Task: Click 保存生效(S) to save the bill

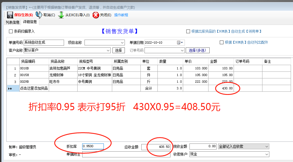Action: coord(24,15)
